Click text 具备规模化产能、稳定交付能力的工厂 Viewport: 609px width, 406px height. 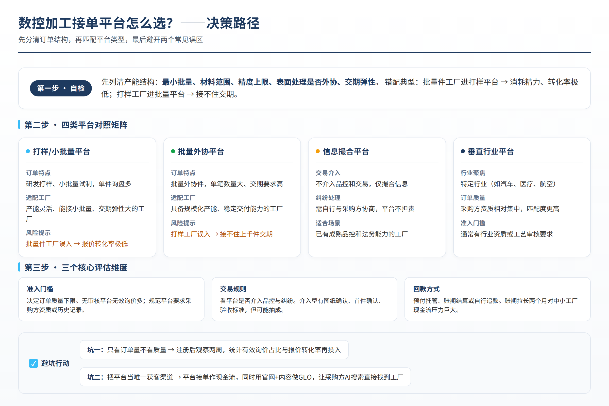tap(227, 209)
